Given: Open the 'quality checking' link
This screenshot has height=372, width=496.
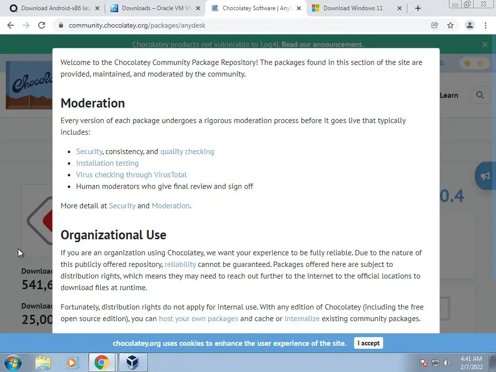Looking at the screenshot, I should point(187,152).
